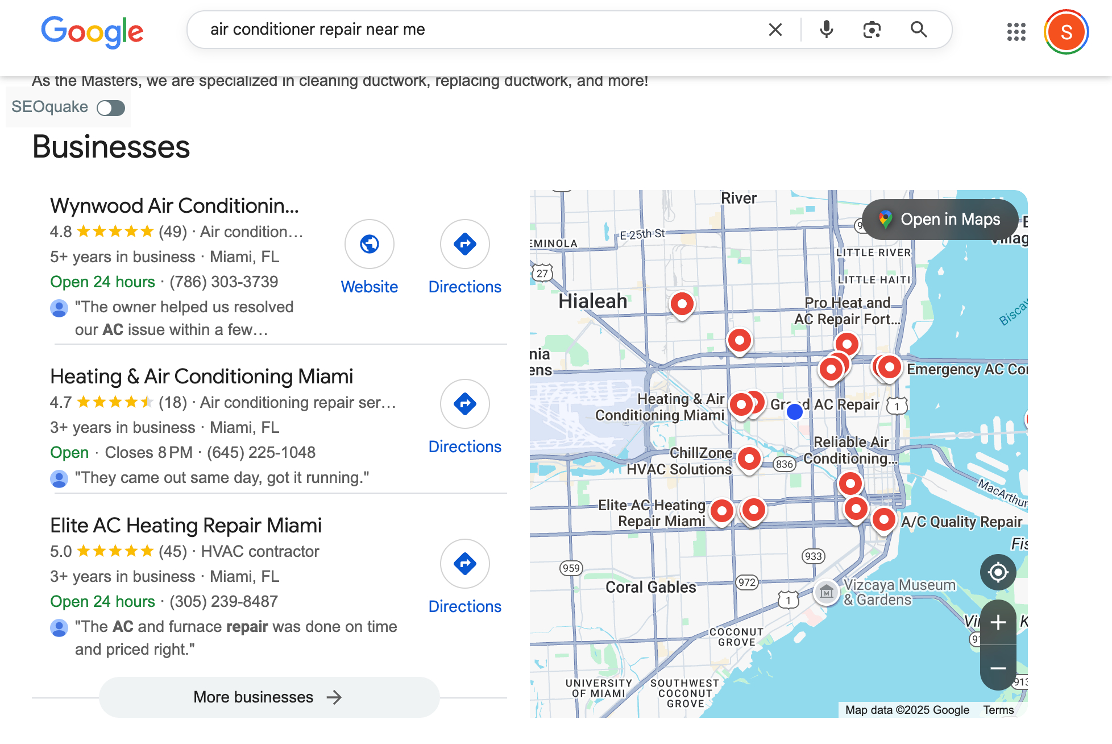
Task: Open the map Terms link
Action: pyautogui.click(x=998, y=710)
